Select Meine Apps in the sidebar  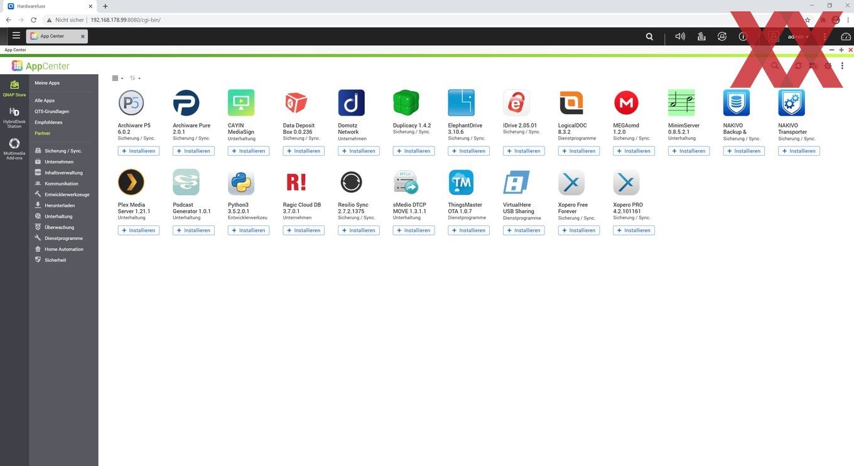pos(47,83)
